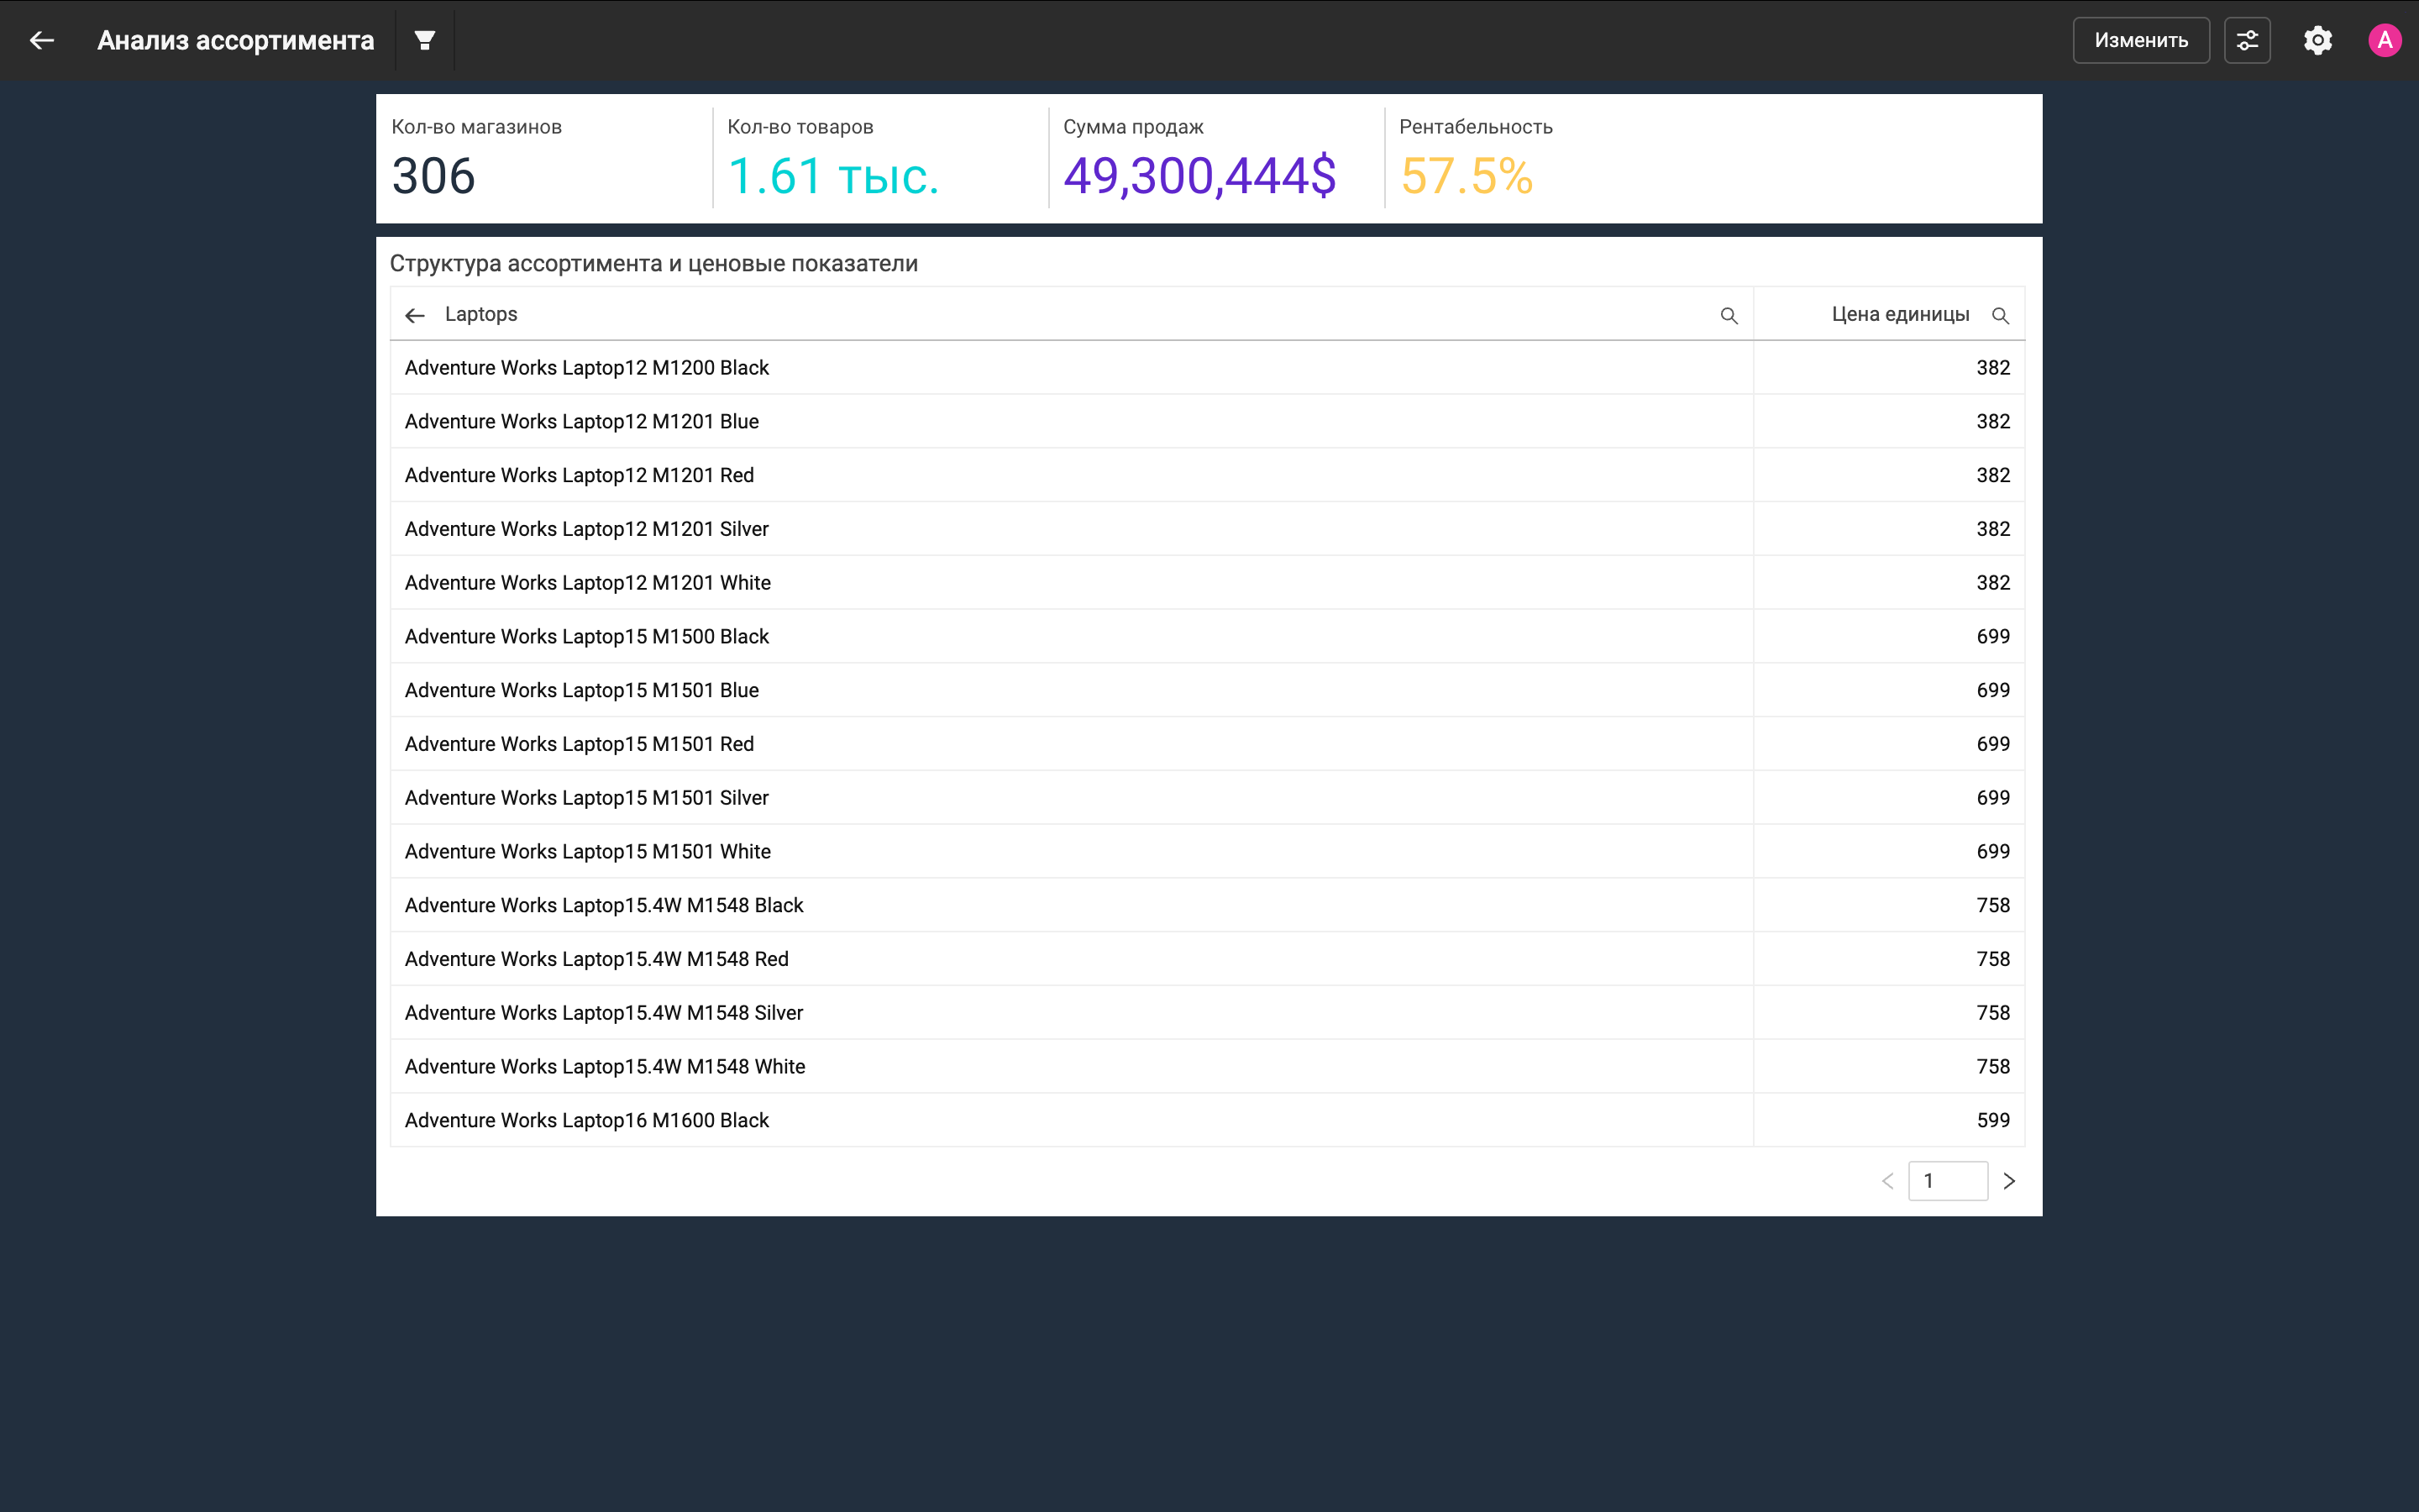Click price 758 for Laptop15.4W M1548 White

(1993, 1067)
